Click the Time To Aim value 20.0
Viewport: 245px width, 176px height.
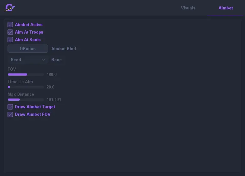coord(51,87)
